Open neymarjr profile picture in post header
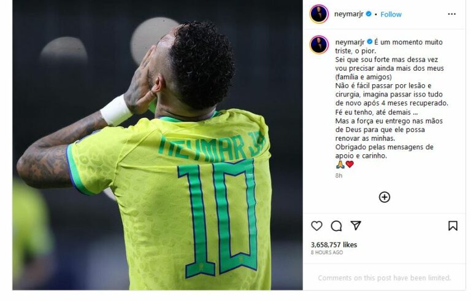Viewport: 471px width, 301px height. 319,14
